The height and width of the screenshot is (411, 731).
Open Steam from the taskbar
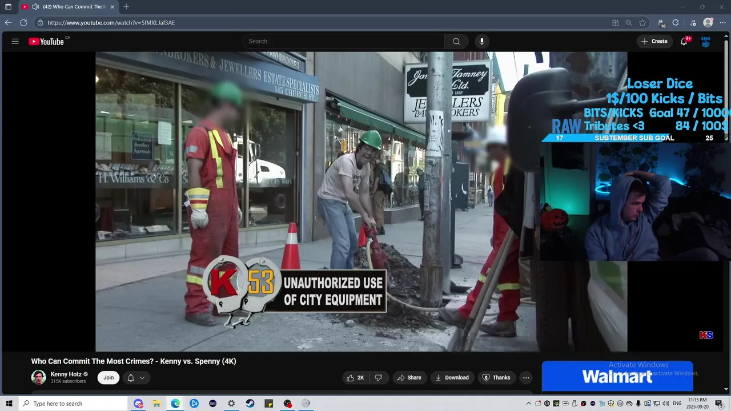[250, 404]
